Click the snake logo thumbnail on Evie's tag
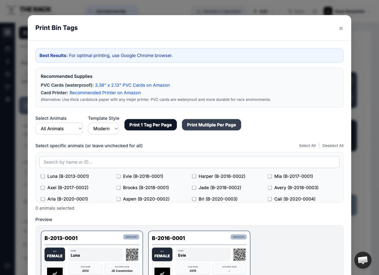The image size is (379, 275). click(162, 271)
